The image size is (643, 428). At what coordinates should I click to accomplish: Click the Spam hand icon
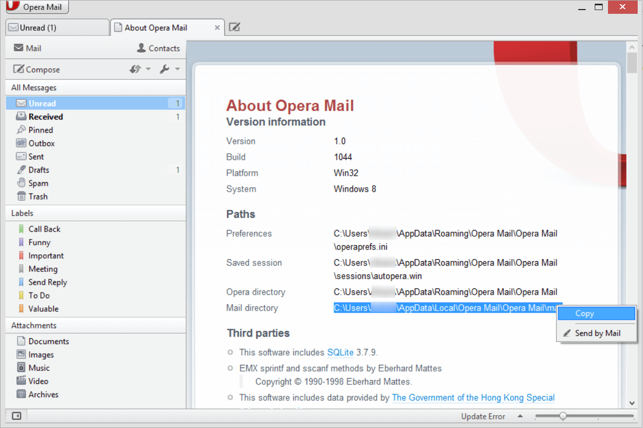[21, 183]
